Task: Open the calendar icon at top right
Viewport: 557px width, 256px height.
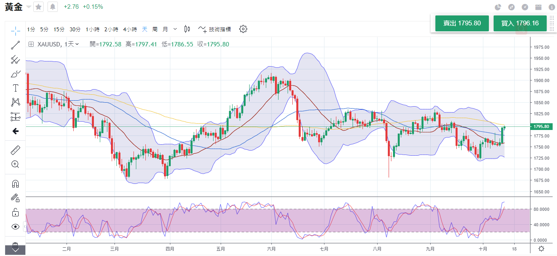Action: pos(538,7)
